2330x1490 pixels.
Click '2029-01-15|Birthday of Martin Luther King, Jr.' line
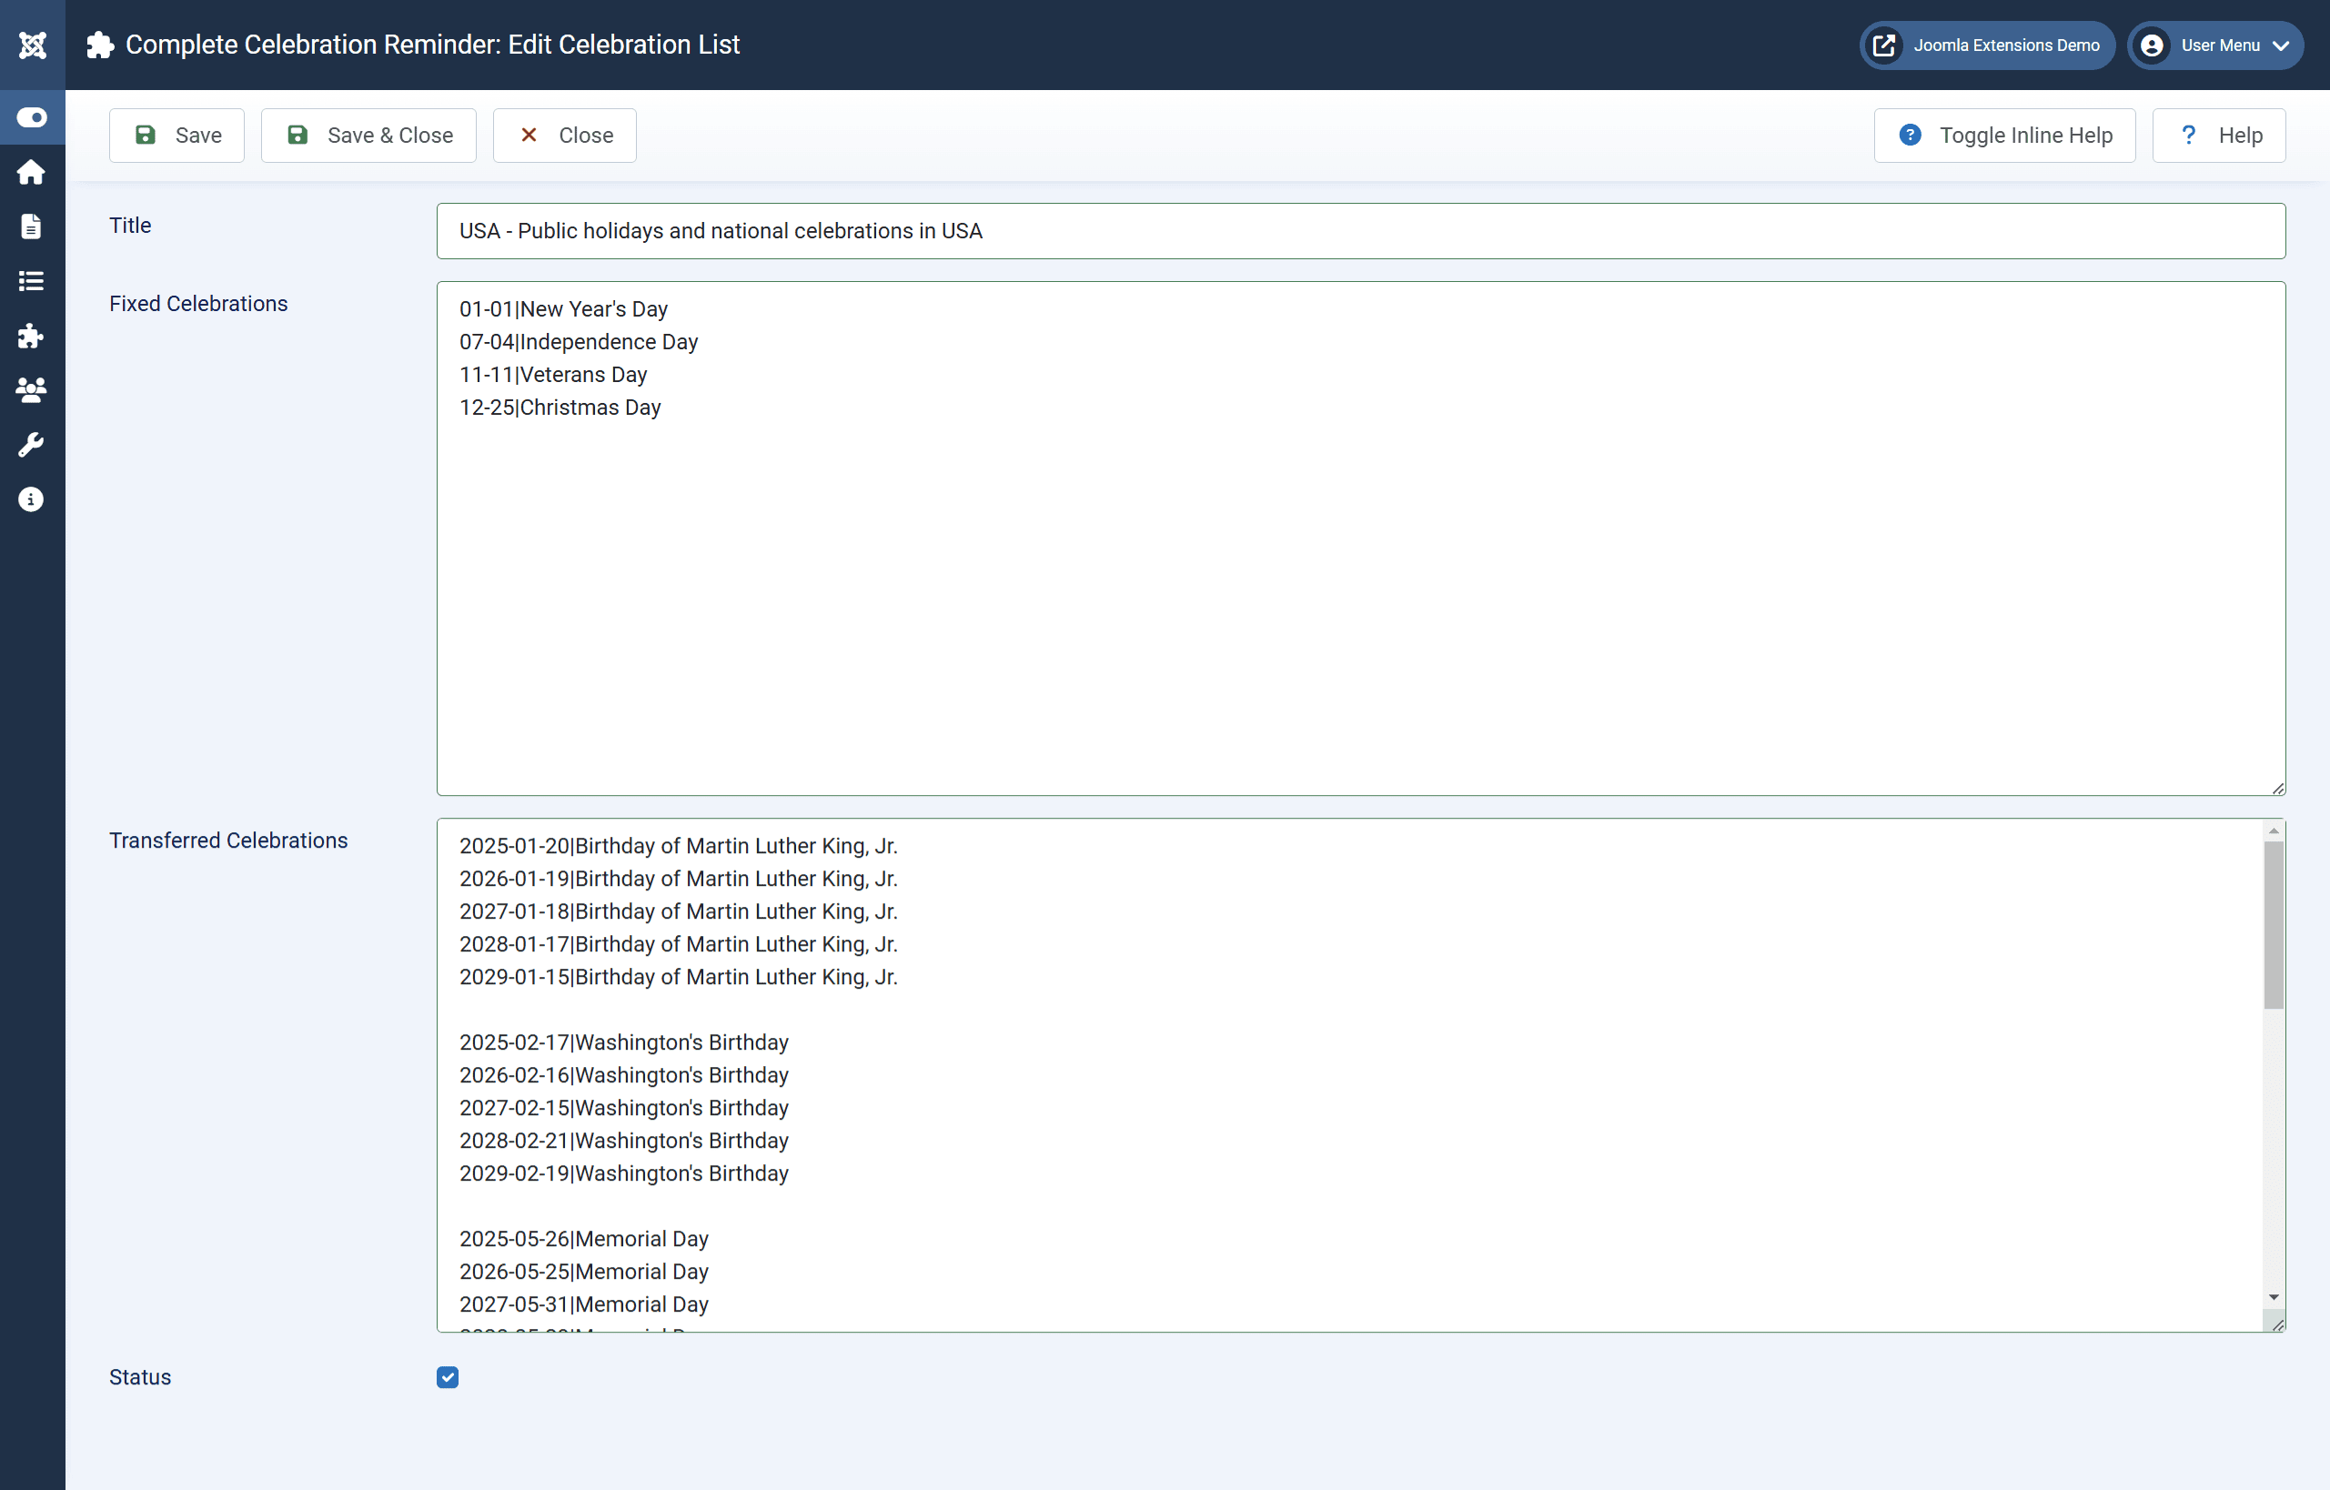pyautogui.click(x=679, y=977)
